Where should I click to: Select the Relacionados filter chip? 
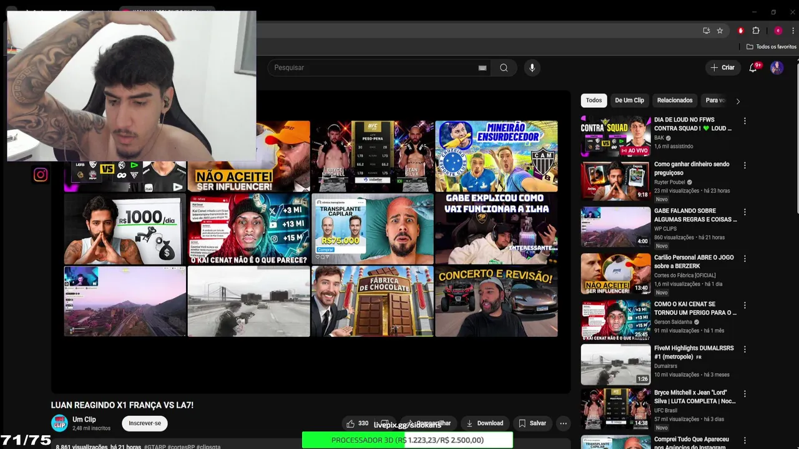tap(675, 100)
